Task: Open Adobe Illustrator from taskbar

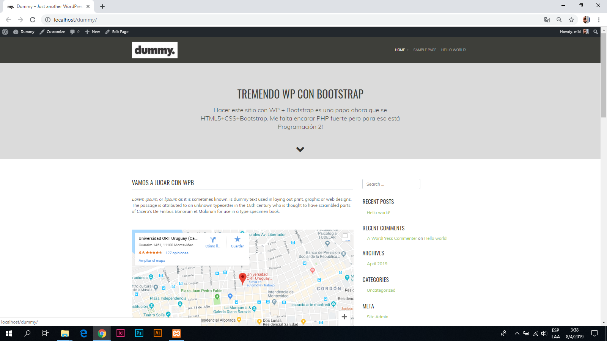Action: 158,333
